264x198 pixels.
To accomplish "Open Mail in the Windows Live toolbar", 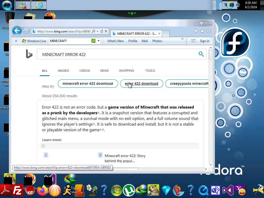I will (145, 41).
